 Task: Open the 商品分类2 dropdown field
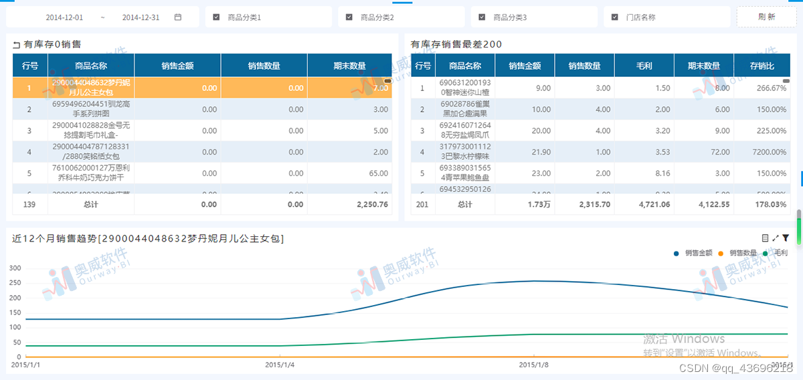point(401,17)
